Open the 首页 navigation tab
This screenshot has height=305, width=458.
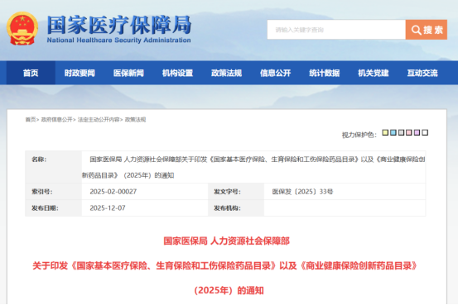click(x=31, y=73)
